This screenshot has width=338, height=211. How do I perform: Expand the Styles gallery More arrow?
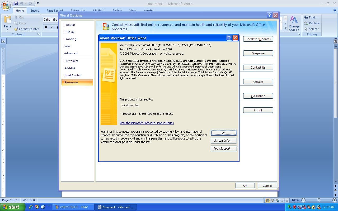(285, 28)
